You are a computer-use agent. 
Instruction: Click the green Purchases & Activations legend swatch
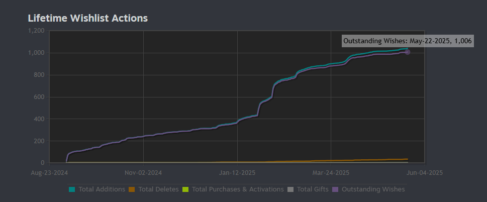[186, 189]
